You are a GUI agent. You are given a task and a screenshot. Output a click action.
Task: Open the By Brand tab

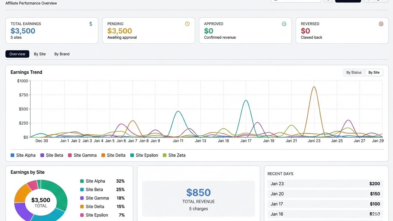62,54
